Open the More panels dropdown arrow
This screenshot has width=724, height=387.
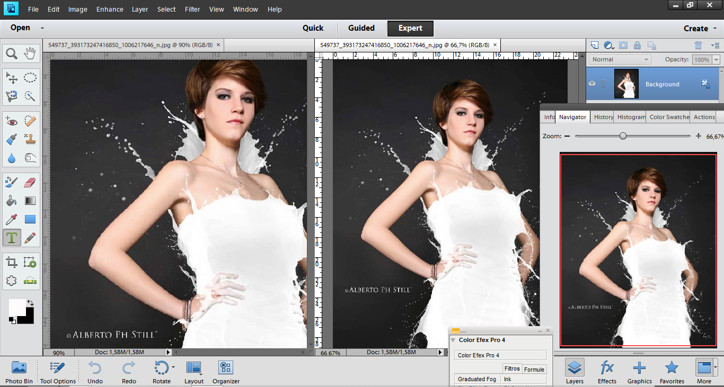pyautogui.click(x=716, y=366)
